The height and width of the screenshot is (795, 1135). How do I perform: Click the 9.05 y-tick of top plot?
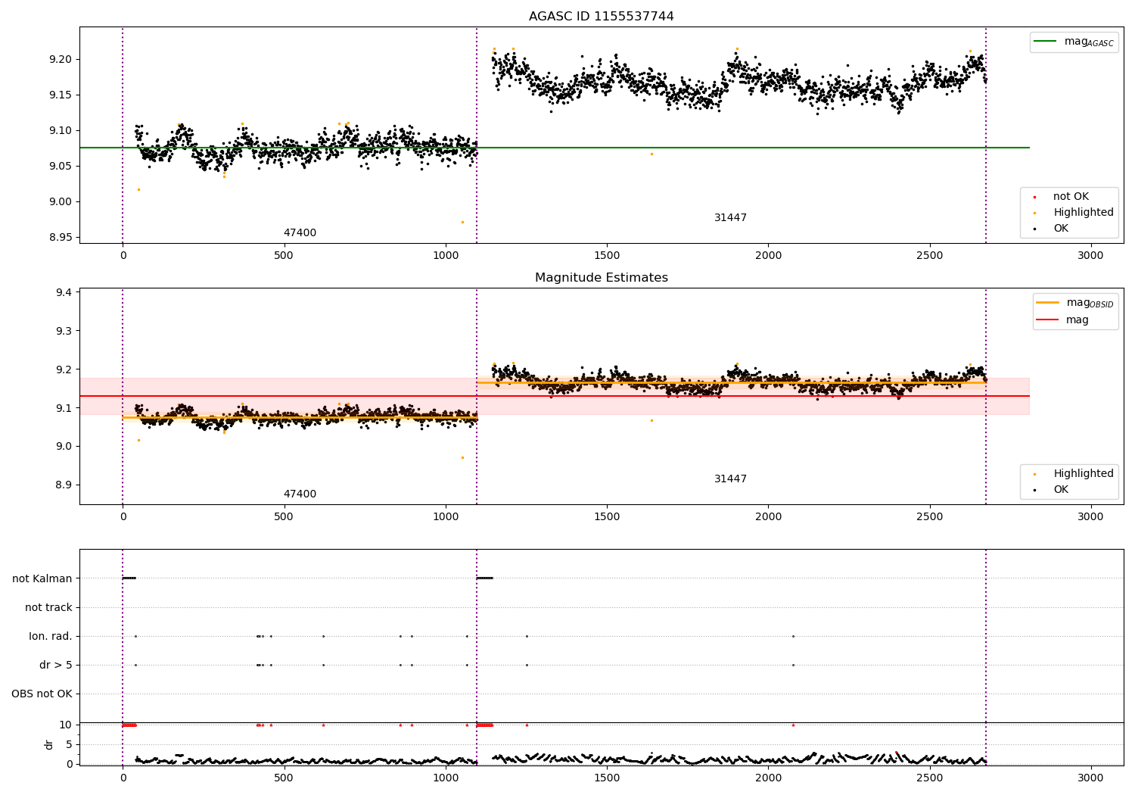pyautogui.click(x=61, y=166)
